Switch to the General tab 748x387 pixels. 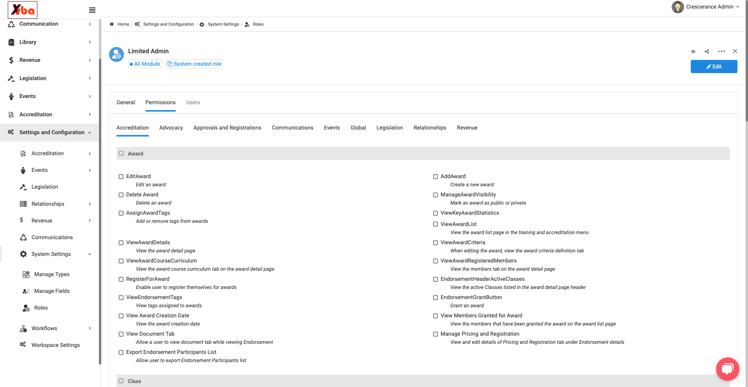coord(125,102)
